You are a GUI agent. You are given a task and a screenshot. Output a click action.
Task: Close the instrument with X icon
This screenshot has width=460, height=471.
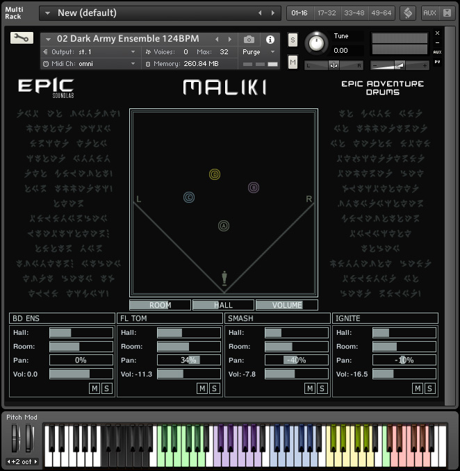[x=438, y=33]
